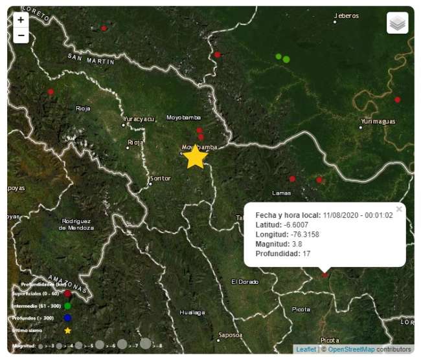Click red marker left of the green markers
Viewport: 421px width, 357px height.
pos(218,54)
